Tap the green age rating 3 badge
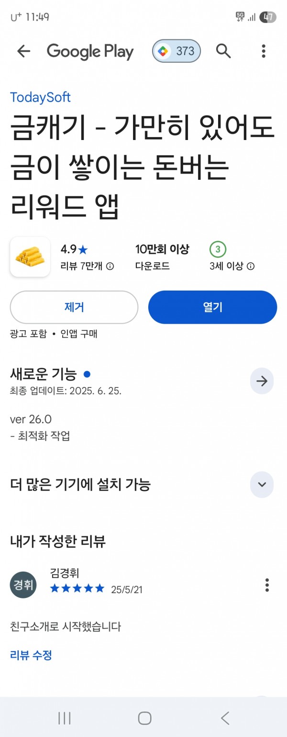287x737 pixels. (x=218, y=249)
